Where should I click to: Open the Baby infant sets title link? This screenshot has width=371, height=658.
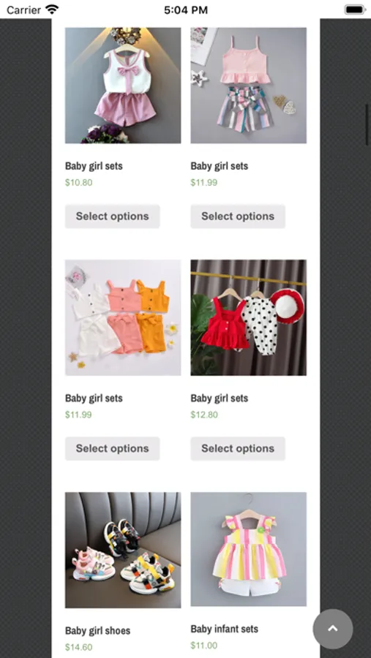click(224, 629)
